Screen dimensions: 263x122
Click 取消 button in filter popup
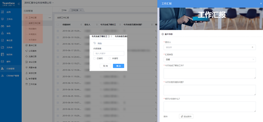click(105, 66)
